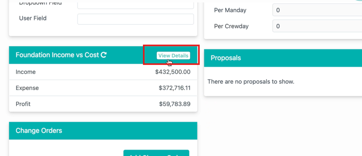
Task: Open the Dropdown Field box
Action: [x=135, y=6]
